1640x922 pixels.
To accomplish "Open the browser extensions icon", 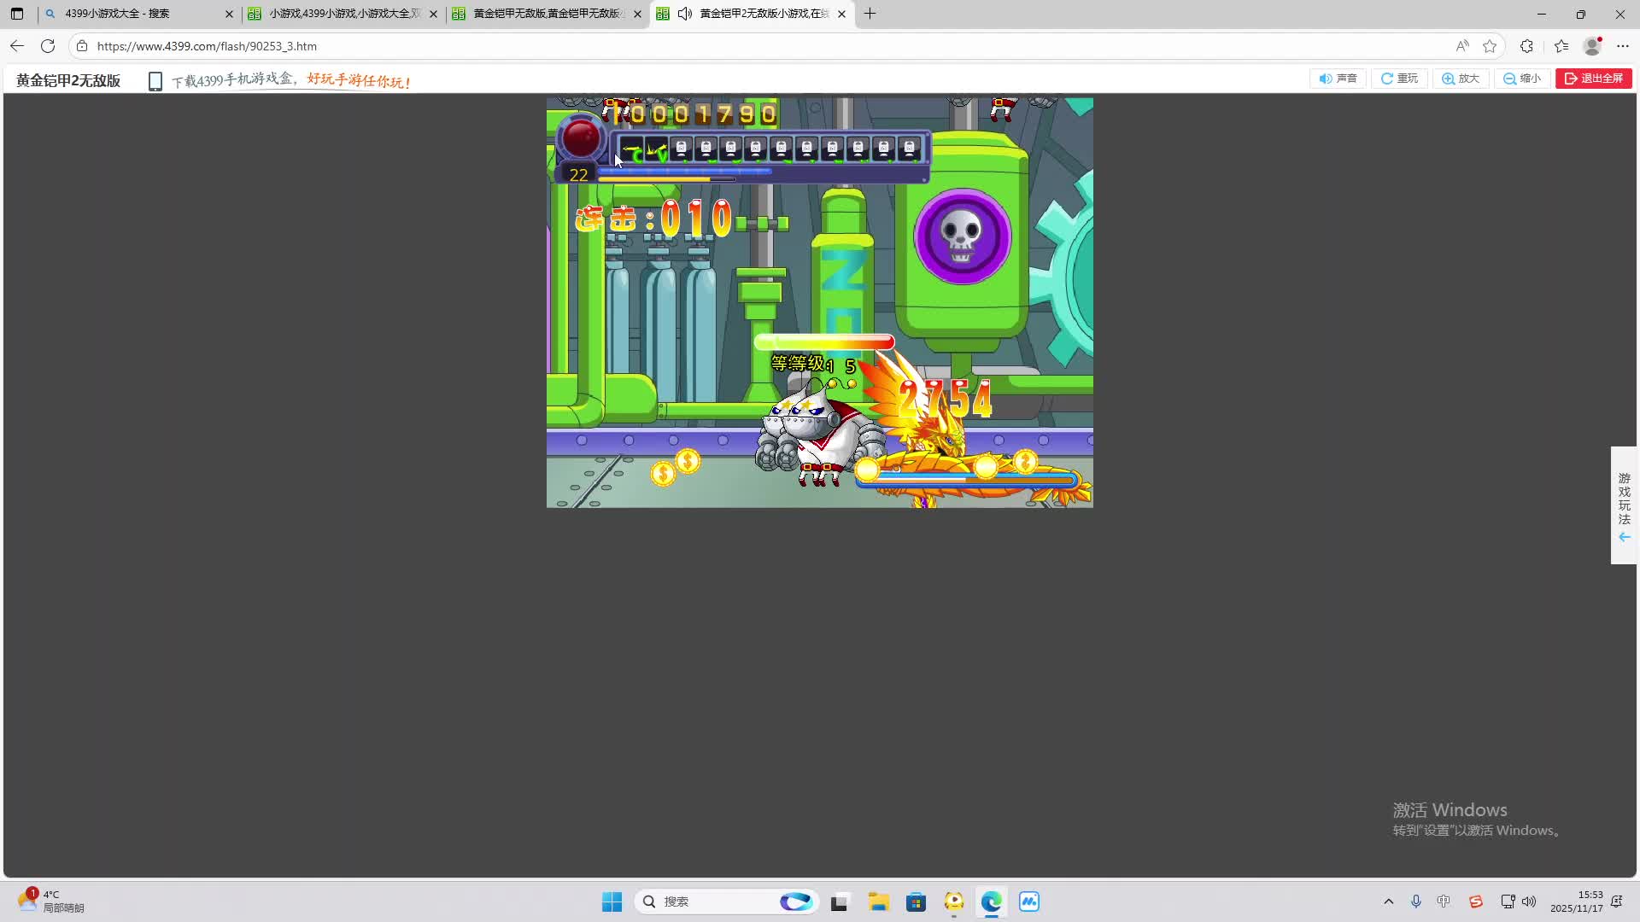I will pos(1526,46).
